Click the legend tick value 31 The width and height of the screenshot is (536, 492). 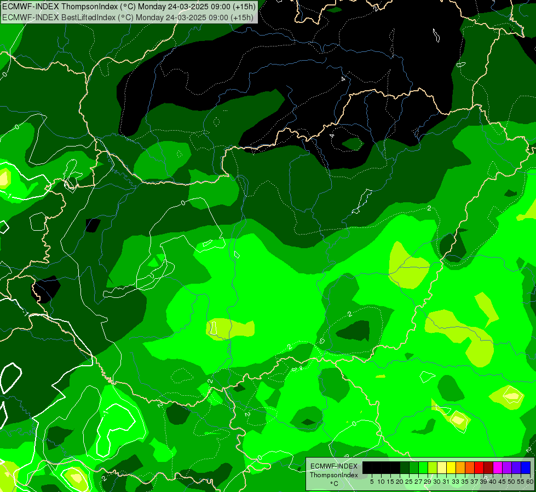pyautogui.click(x=446, y=482)
